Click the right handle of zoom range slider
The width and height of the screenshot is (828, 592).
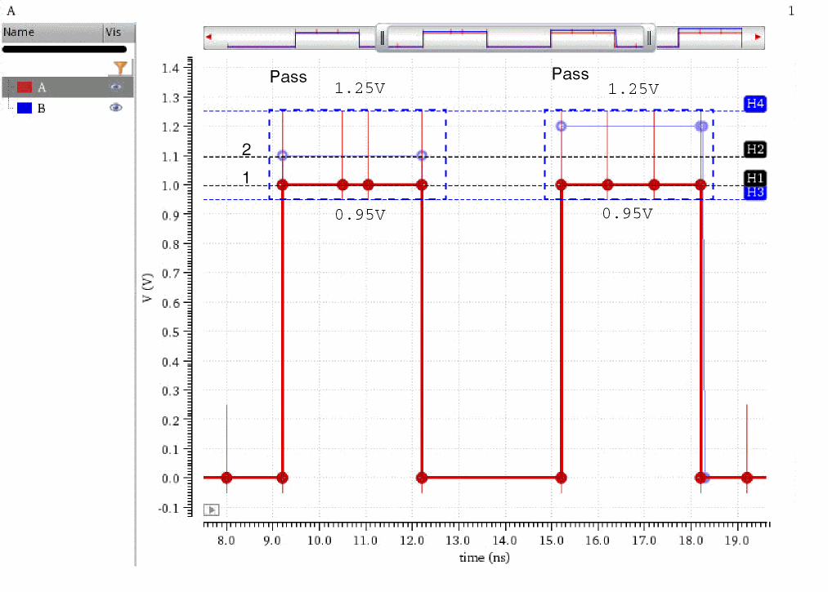[x=649, y=38]
